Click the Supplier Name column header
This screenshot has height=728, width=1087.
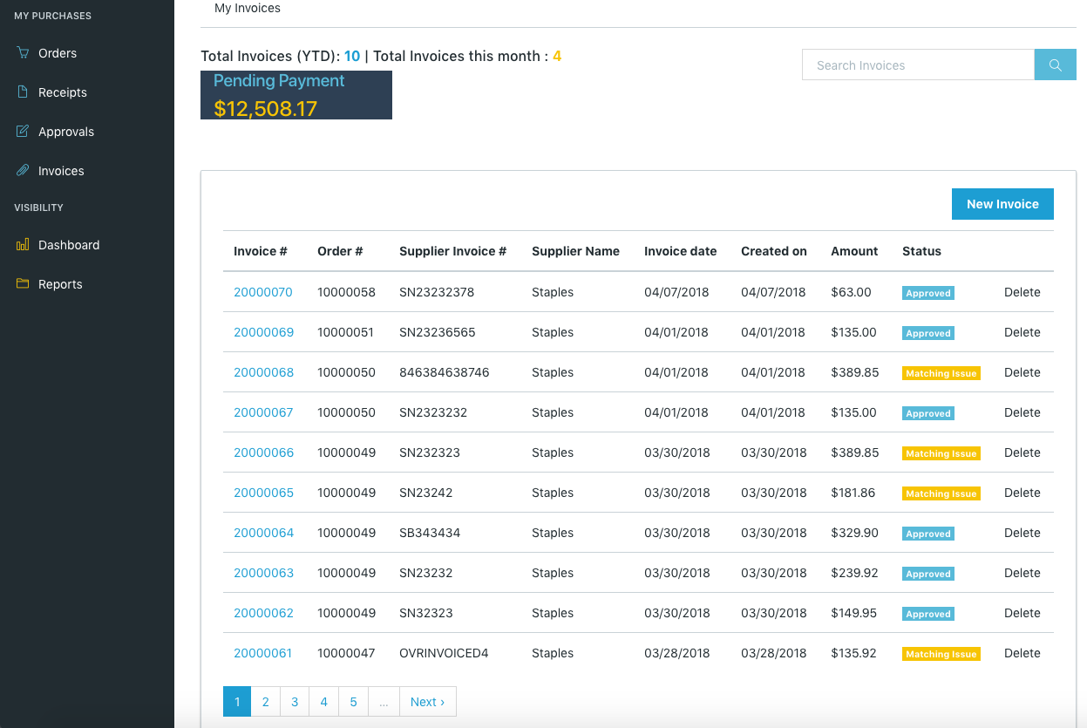coord(575,251)
